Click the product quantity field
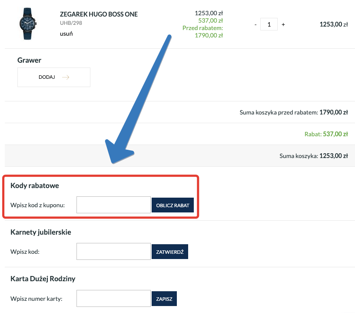Image resolution: width=355 pixels, height=313 pixels. click(269, 24)
